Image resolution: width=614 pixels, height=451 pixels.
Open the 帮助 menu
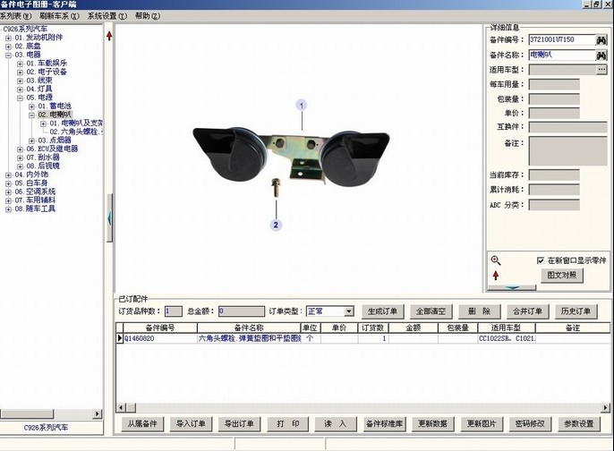(x=147, y=16)
